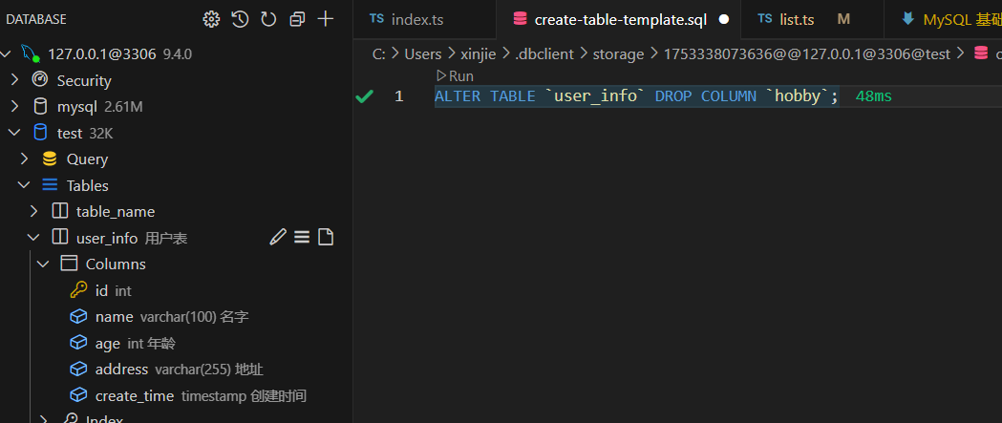1002x423 pixels.
Task: Click Run above the SQL statement
Action: coord(455,75)
